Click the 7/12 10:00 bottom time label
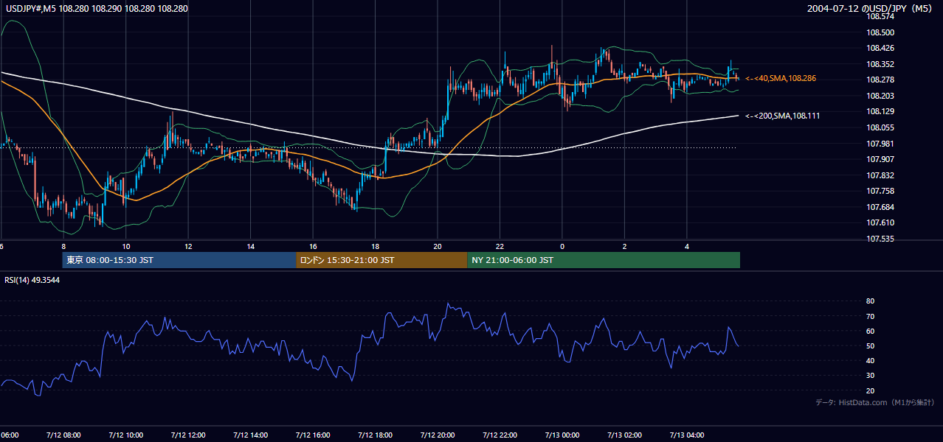Image resolution: width=943 pixels, height=442 pixels. click(x=125, y=435)
